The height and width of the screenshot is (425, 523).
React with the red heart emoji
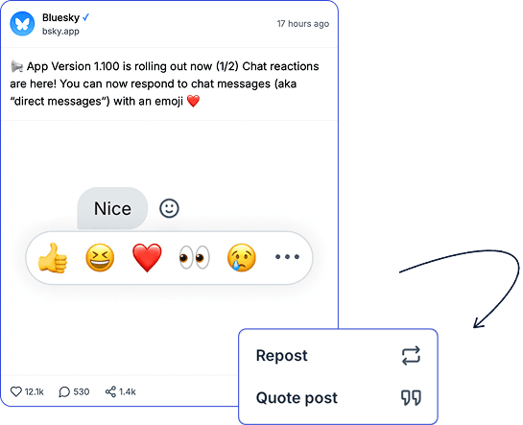[x=147, y=258]
